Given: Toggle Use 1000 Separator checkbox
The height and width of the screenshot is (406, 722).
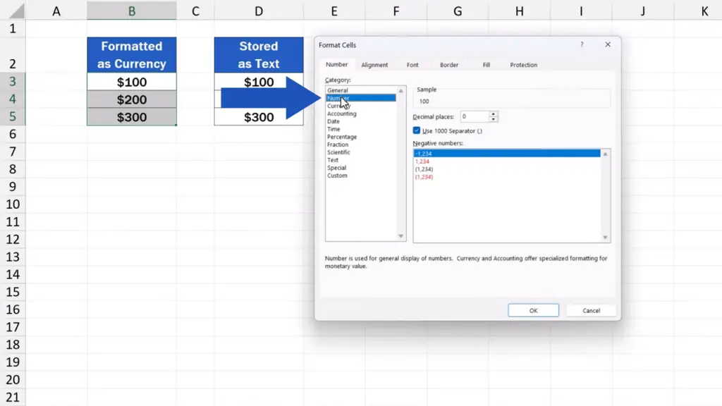Looking at the screenshot, I should (x=417, y=131).
